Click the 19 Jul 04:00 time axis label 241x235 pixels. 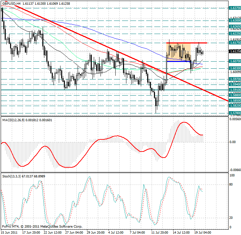(x=203, y=232)
